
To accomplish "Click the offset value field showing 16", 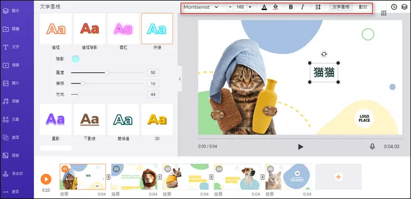I will click(153, 83).
